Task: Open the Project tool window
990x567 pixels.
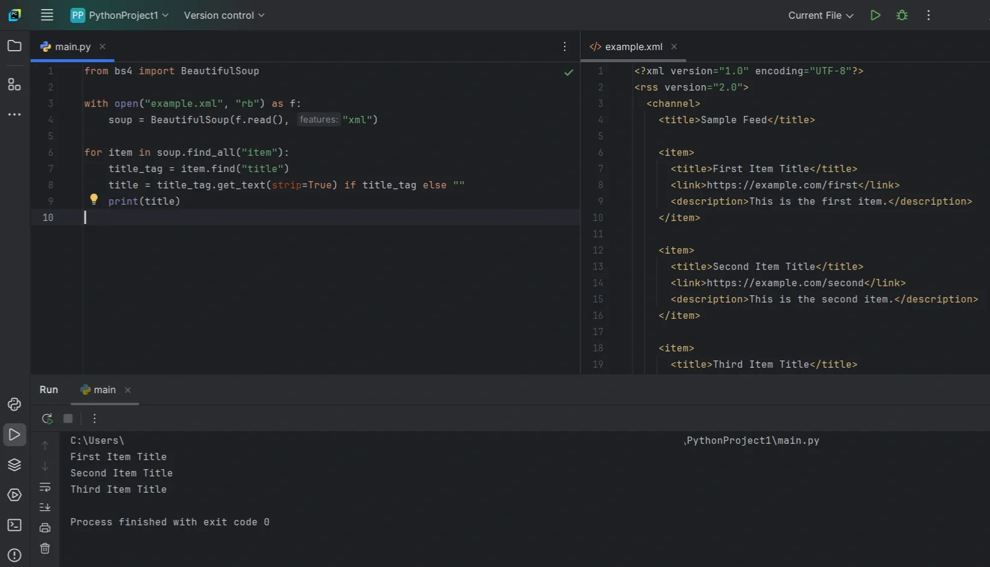Action: point(14,46)
